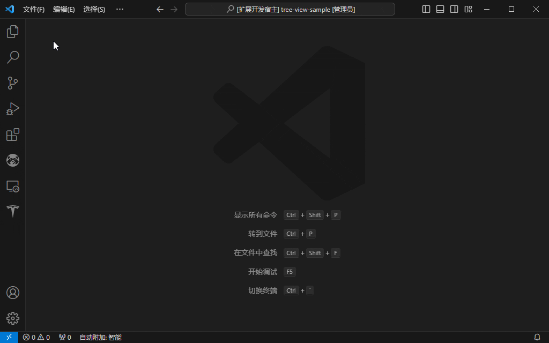The image size is (549, 343).
Task: Open the customize layout menu
Action: pyautogui.click(x=468, y=9)
